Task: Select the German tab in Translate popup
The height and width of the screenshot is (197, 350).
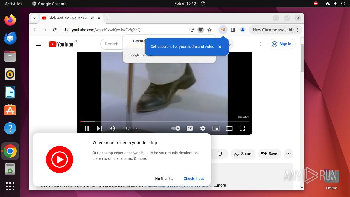Action: click(x=139, y=41)
